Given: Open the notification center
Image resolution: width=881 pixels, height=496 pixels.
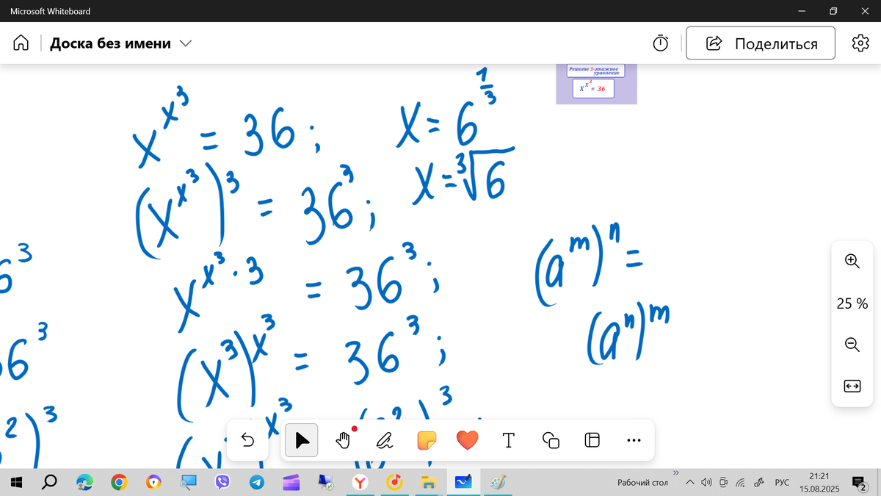Looking at the screenshot, I should tap(858, 482).
